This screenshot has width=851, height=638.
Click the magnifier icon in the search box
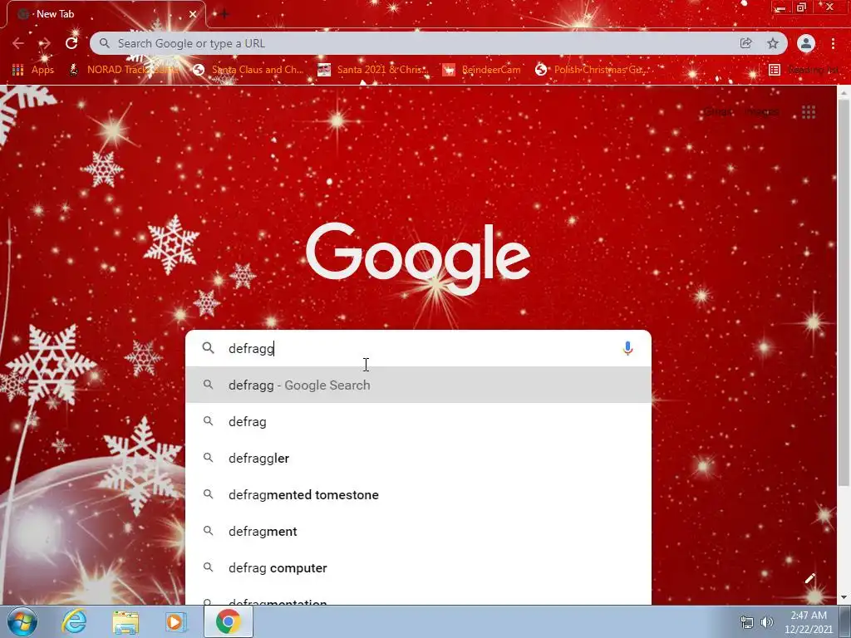click(x=208, y=348)
